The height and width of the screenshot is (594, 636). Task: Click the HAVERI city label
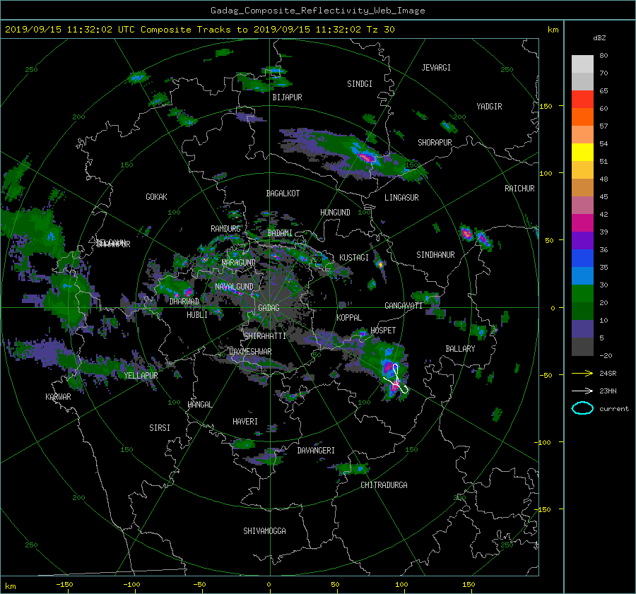tap(245, 422)
